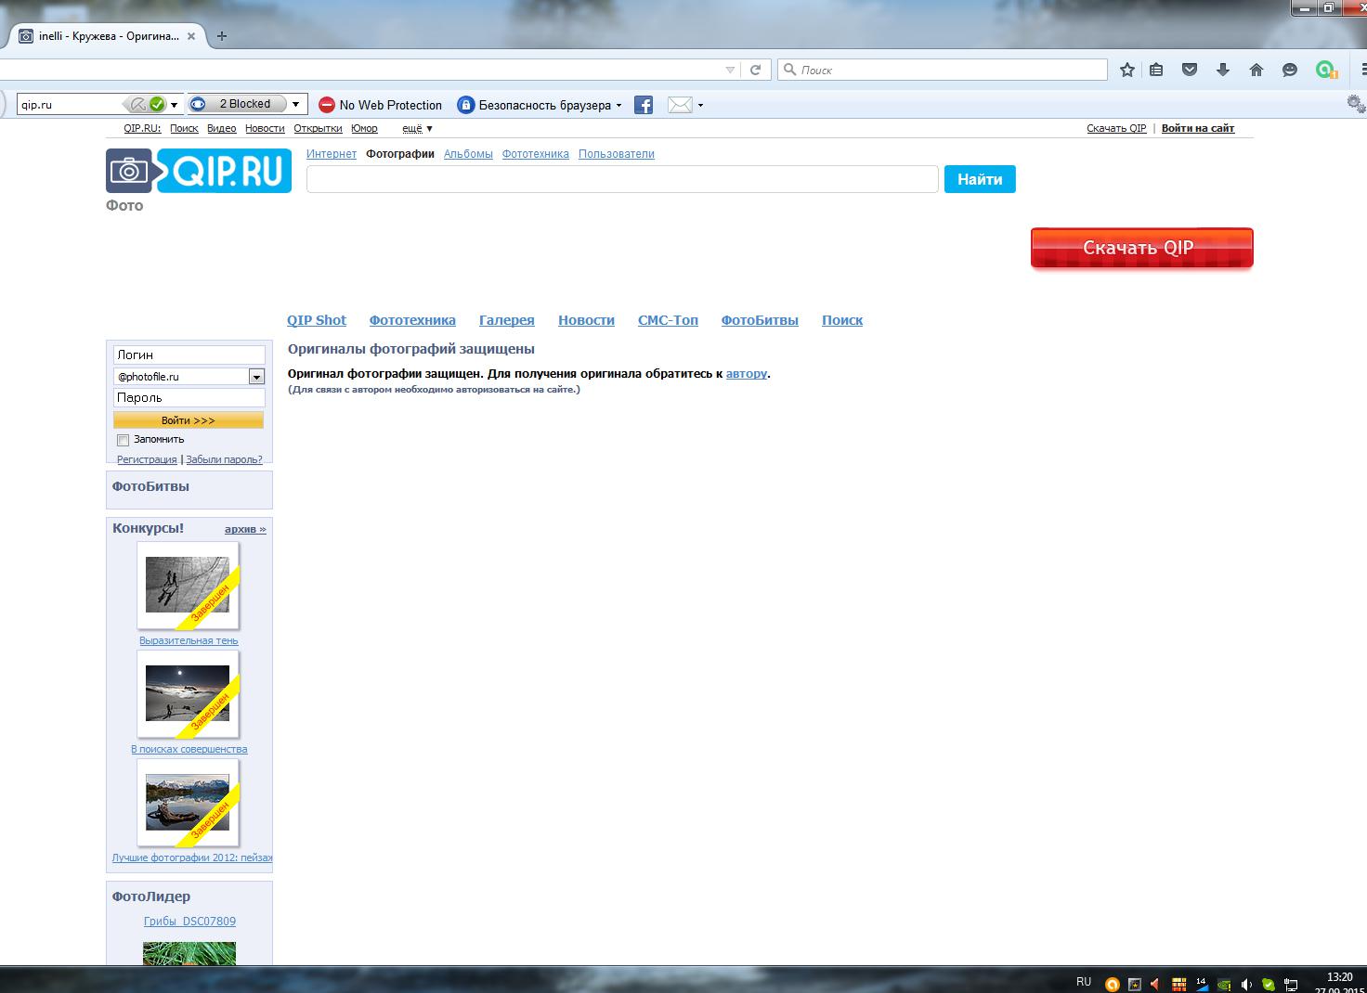Viewport: 1367px width, 993px height.
Task: Open the В поисках совершенства contest thumbnail
Action: coord(188,694)
